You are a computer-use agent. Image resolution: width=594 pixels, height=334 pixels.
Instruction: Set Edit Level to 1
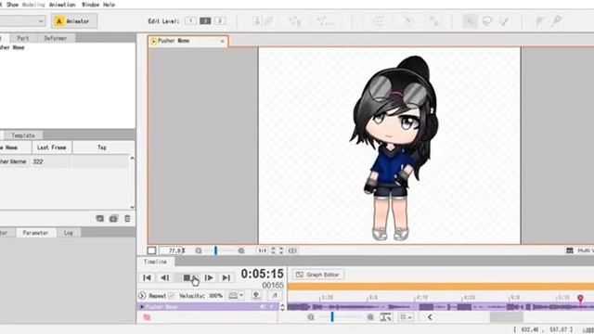pos(190,20)
